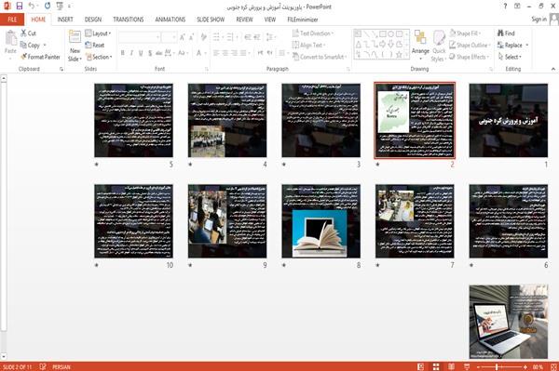
Task: Switch to the TRANSITIONS tab
Action: coord(129,20)
